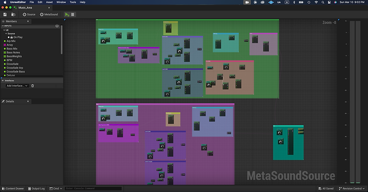Save the MetaSound asset via disk icon

coord(5,14)
